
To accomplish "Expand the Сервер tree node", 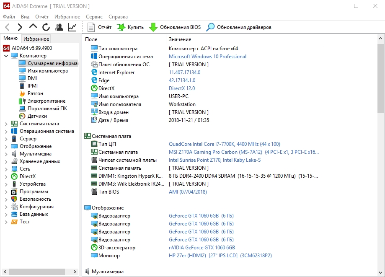I will point(6,139).
